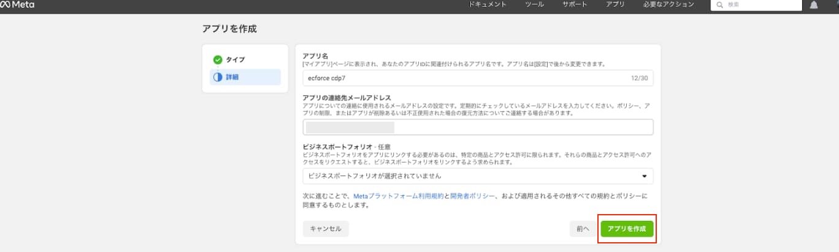839x252 pixels.
Task: Open the ドキュメント menu
Action: coord(488,4)
